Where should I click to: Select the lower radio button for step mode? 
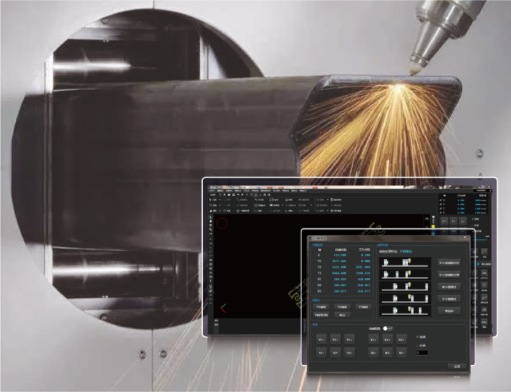click(417, 345)
